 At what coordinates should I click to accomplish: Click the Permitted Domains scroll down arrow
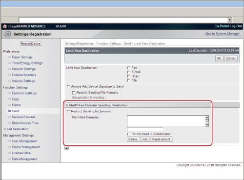(x=207, y=124)
